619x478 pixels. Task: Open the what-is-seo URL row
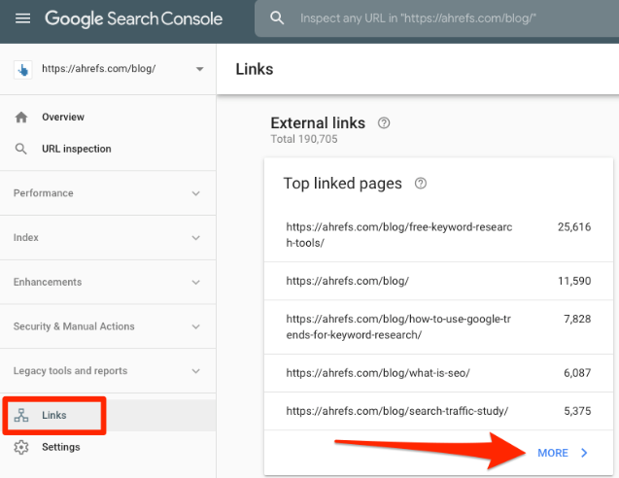click(438, 373)
